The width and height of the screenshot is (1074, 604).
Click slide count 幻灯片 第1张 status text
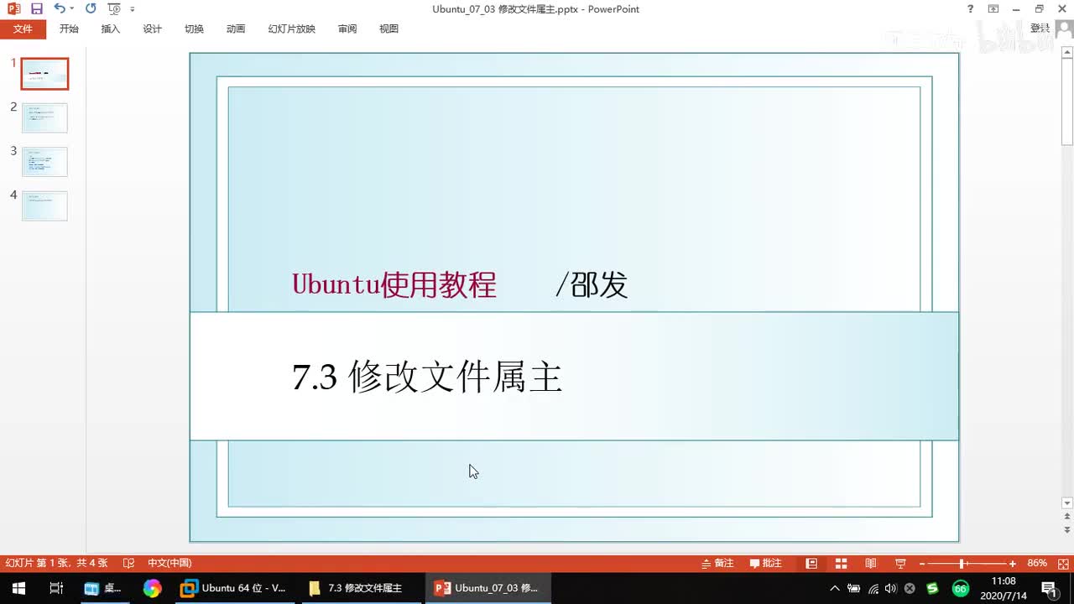[x=57, y=563]
